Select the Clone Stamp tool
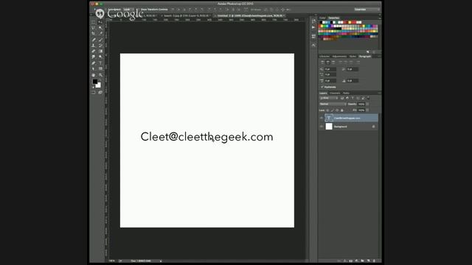The width and height of the screenshot is (472, 265). (x=94, y=46)
